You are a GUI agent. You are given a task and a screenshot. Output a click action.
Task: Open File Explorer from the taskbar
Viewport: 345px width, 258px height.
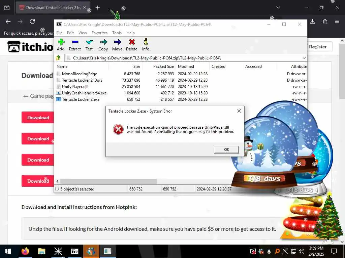41,251
